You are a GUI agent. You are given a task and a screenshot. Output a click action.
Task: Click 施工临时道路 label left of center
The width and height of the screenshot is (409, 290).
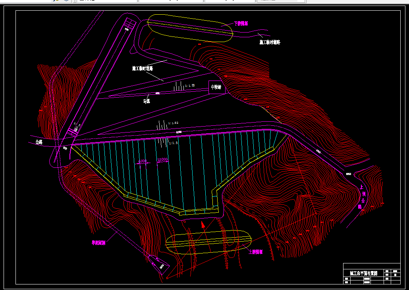coord(143,68)
